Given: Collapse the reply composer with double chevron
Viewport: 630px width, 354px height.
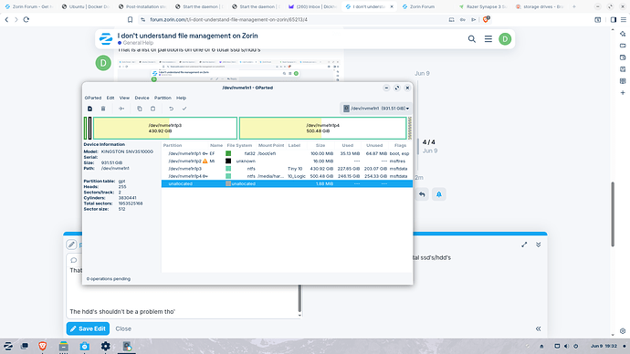Looking at the screenshot, I should (539, 245).
